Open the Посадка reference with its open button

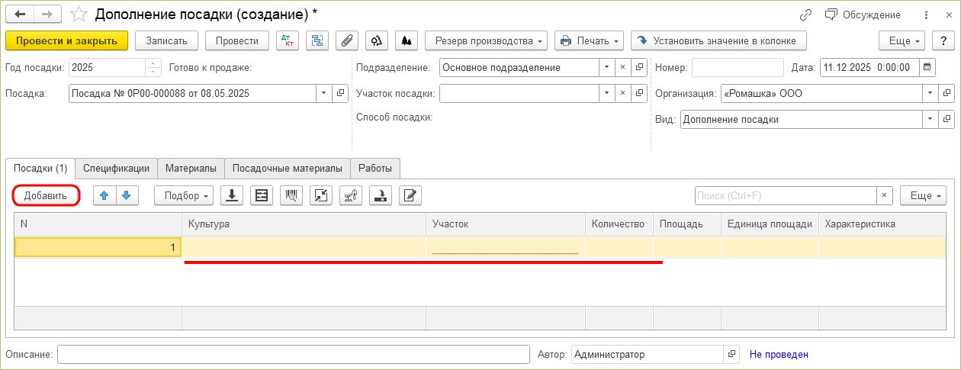click(x=342, y=93)
